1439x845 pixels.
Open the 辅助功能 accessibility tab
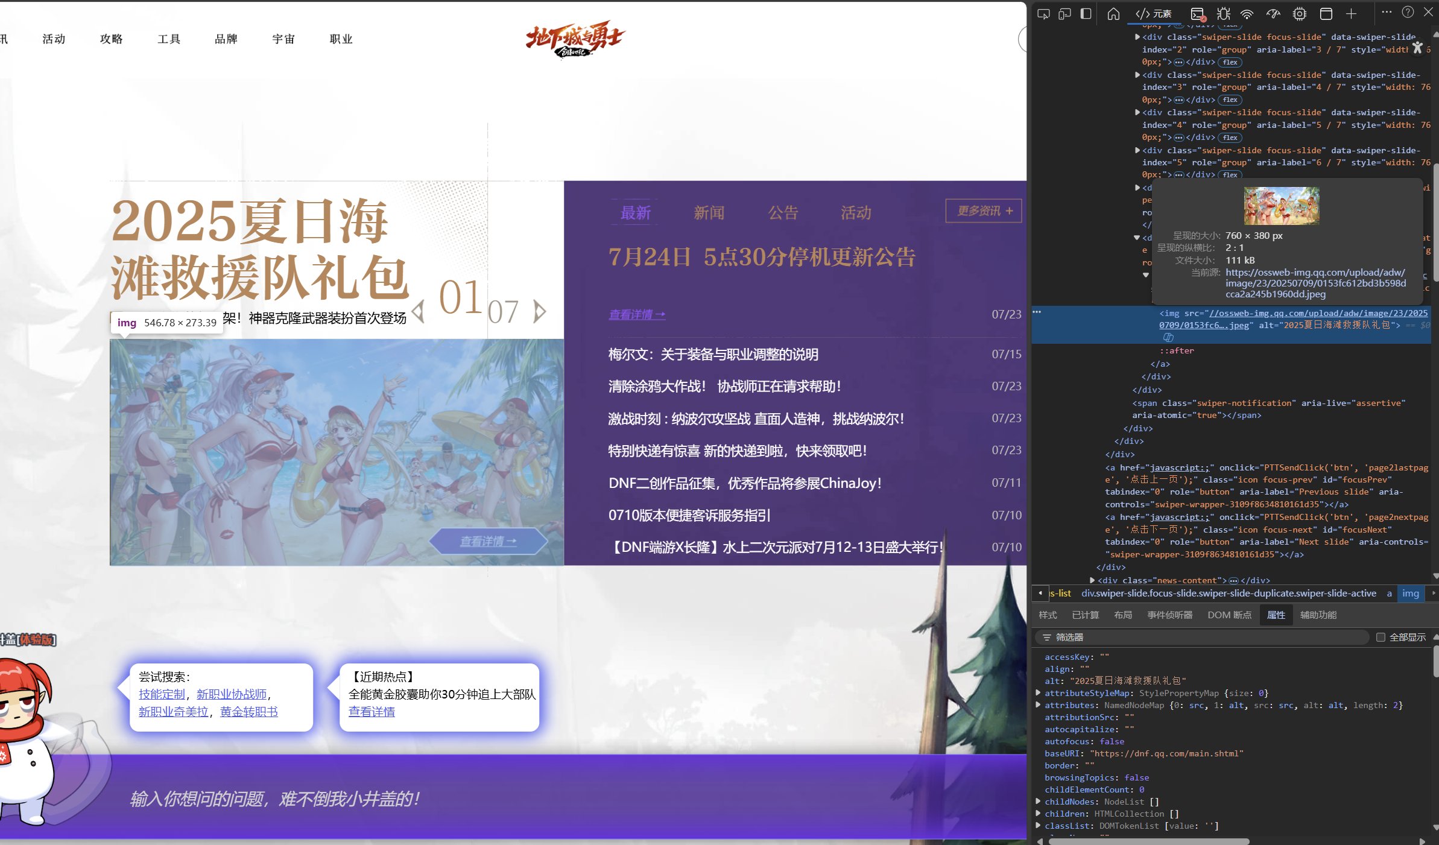(x=1318, y=615)
